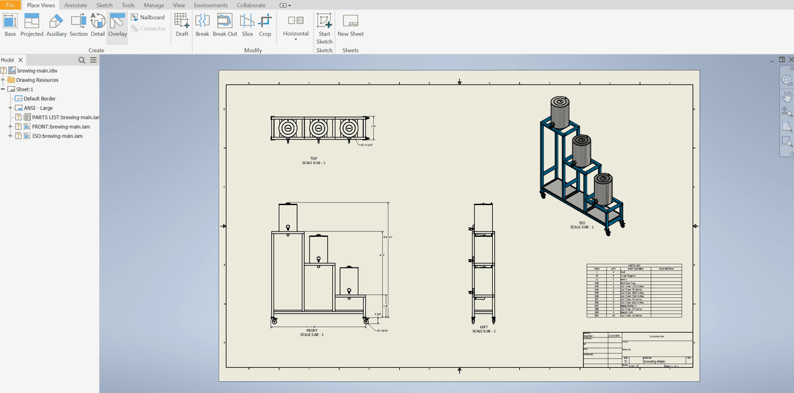Select the Detail view tool
794x393 pixels.
click(x=97, y=25)
